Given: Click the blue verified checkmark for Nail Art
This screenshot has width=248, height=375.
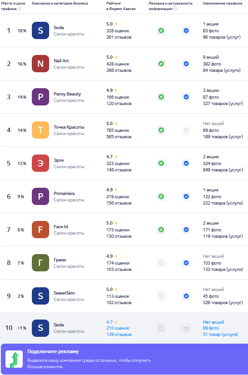Looking at the screenshot, I should click(186, 64).
